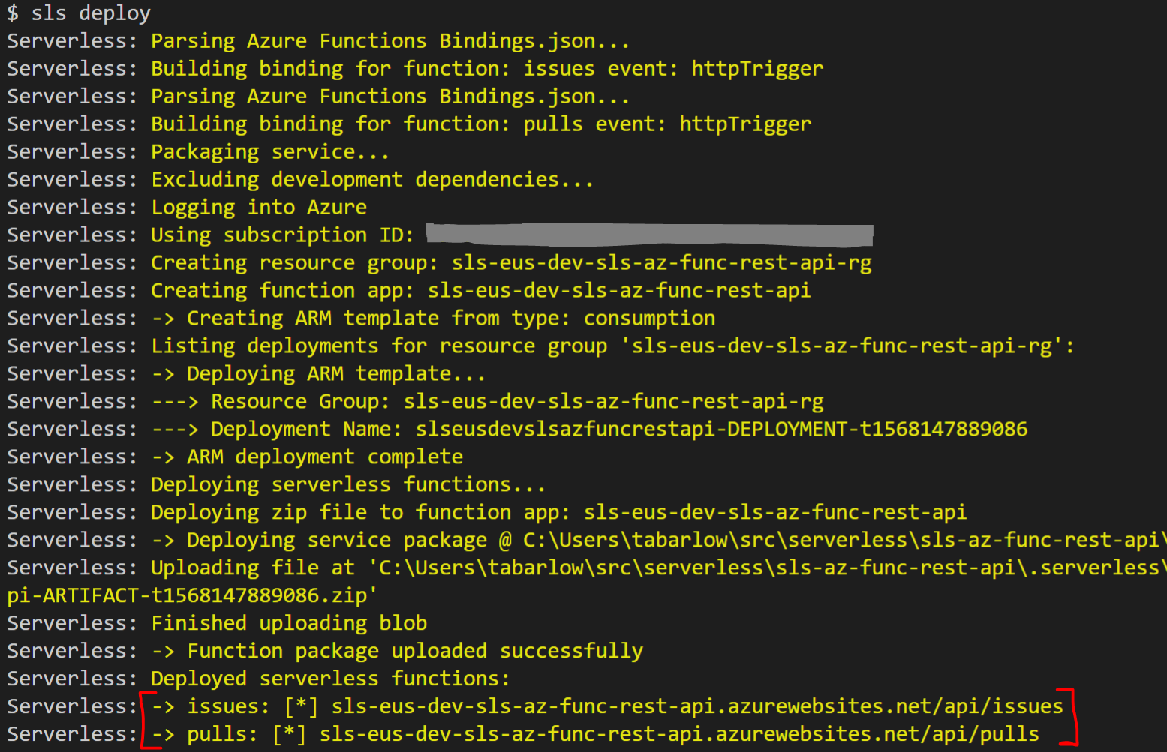This screenshot has width=1167, height=752.
Task: Click the [*] marker beside pulls
Action: pos(289,734)
